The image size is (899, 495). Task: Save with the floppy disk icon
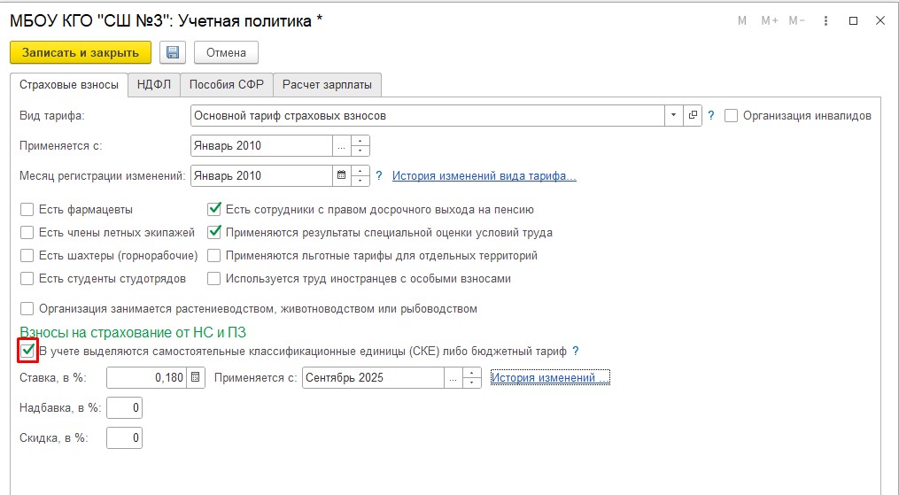click(173, 53)
